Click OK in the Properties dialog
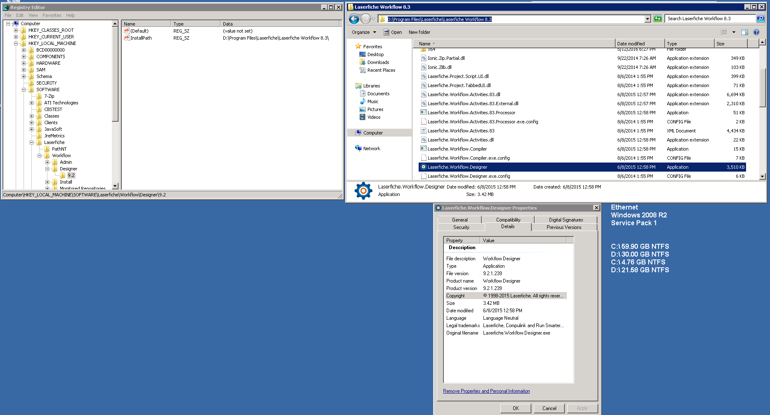Image resolution: width=770 pixels, height=415 pixels. point(516,408)
